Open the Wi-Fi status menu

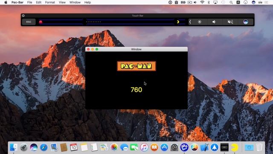pyautogui.click(x=202, y=2)
